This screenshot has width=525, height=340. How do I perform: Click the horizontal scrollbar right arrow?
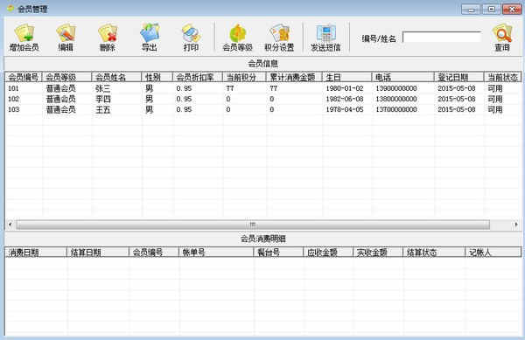tap(516, 225)
